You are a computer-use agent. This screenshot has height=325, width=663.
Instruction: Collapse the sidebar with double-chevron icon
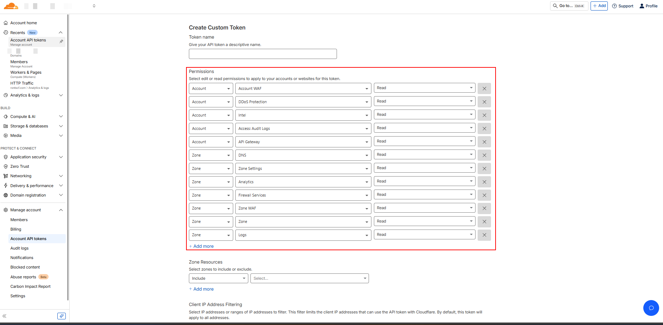tap(5, 316)
